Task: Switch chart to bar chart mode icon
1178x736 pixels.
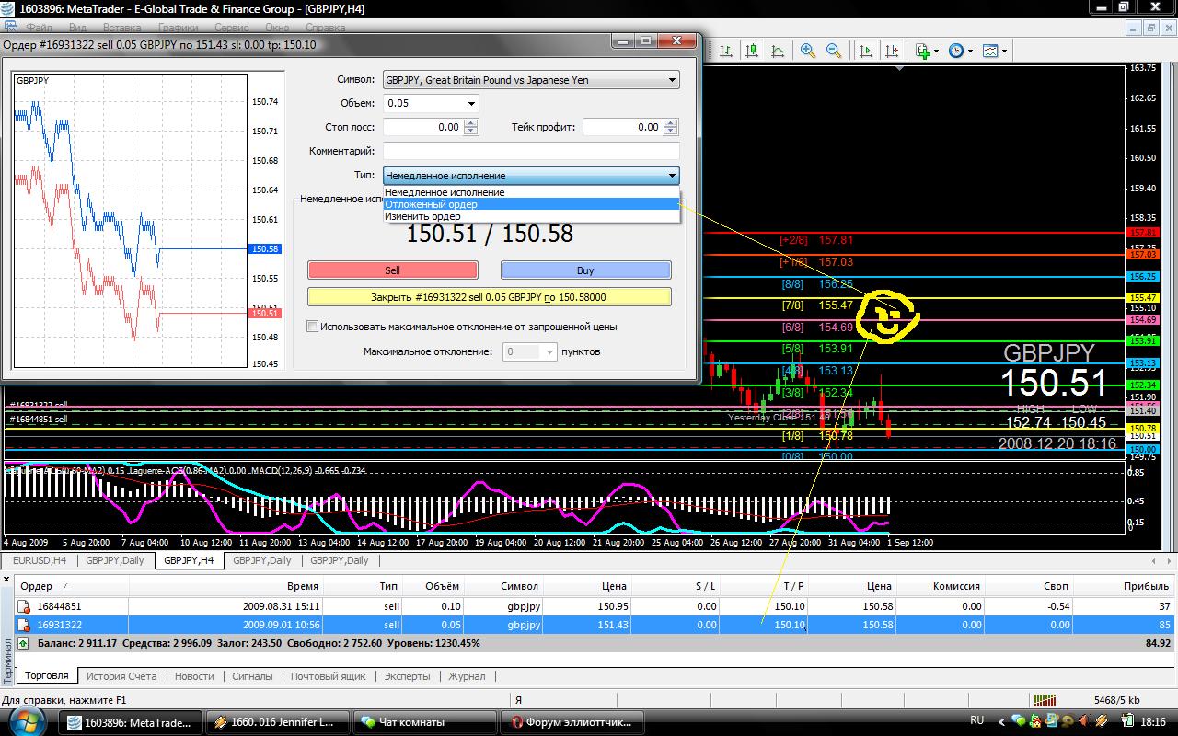Action: tap(726, 51)
